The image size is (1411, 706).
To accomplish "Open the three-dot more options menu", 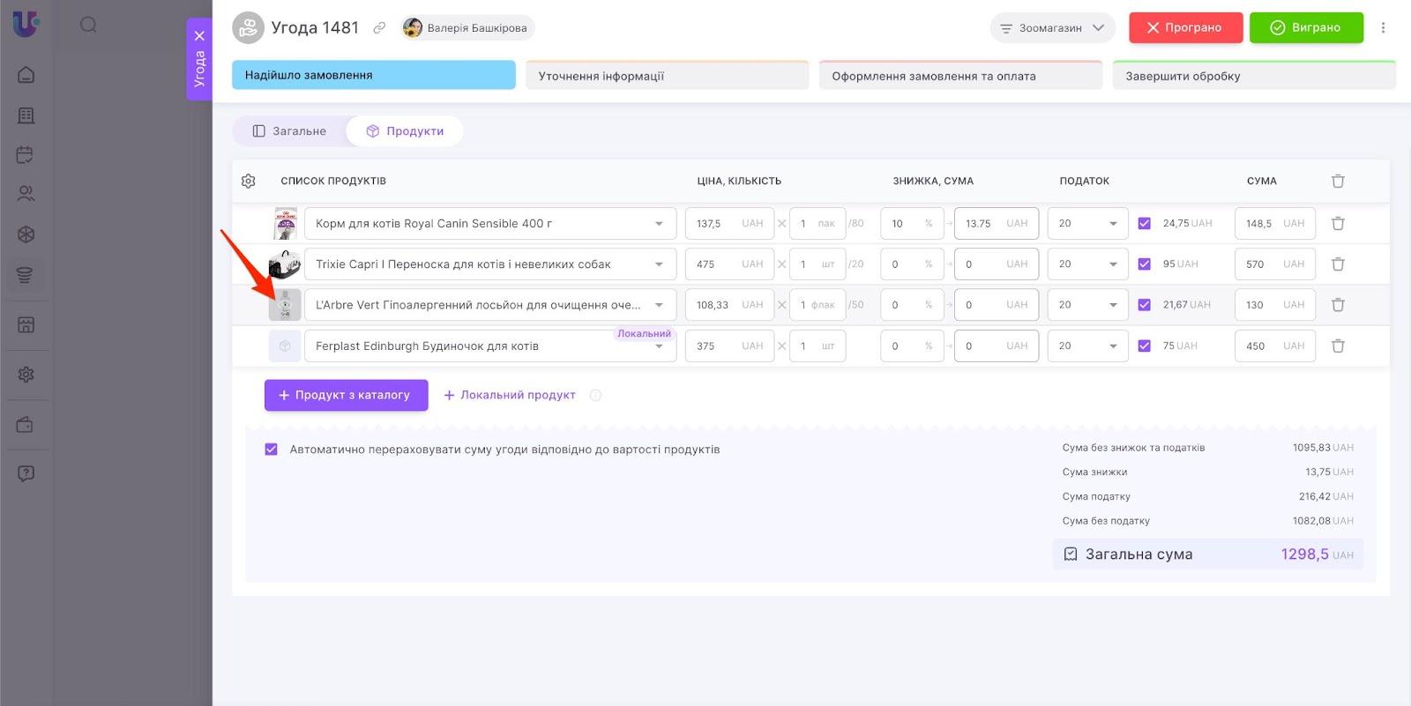I will click(x=1383, y=28).
